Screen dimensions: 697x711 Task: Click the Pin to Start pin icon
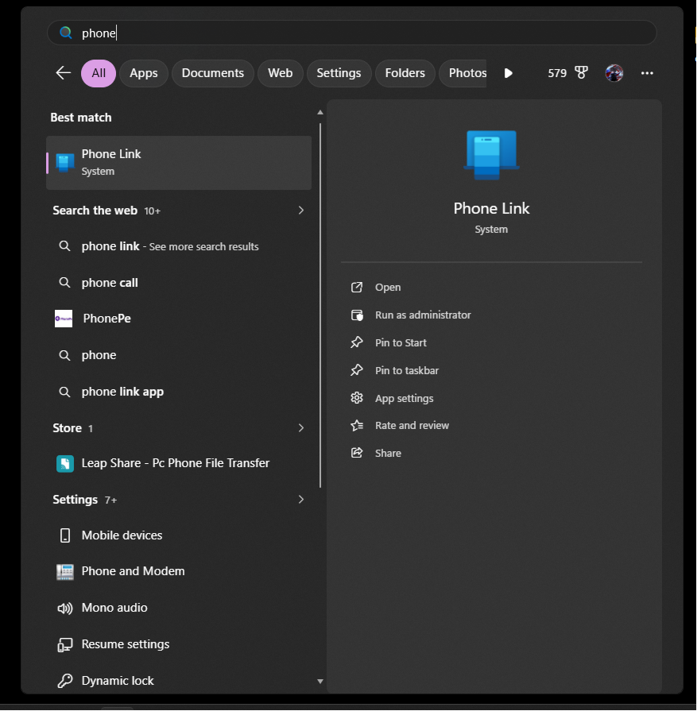point(357,342)
